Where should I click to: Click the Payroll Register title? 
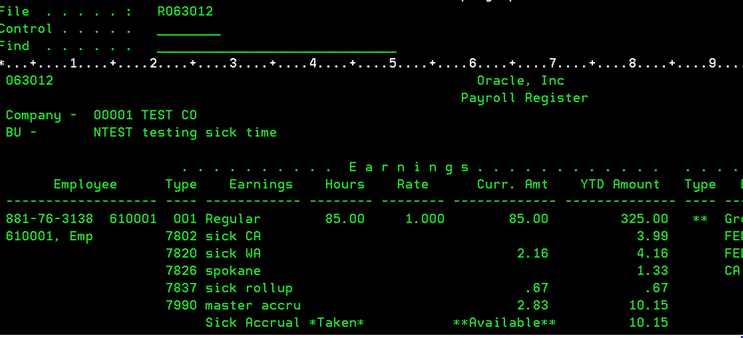[524, 98]
